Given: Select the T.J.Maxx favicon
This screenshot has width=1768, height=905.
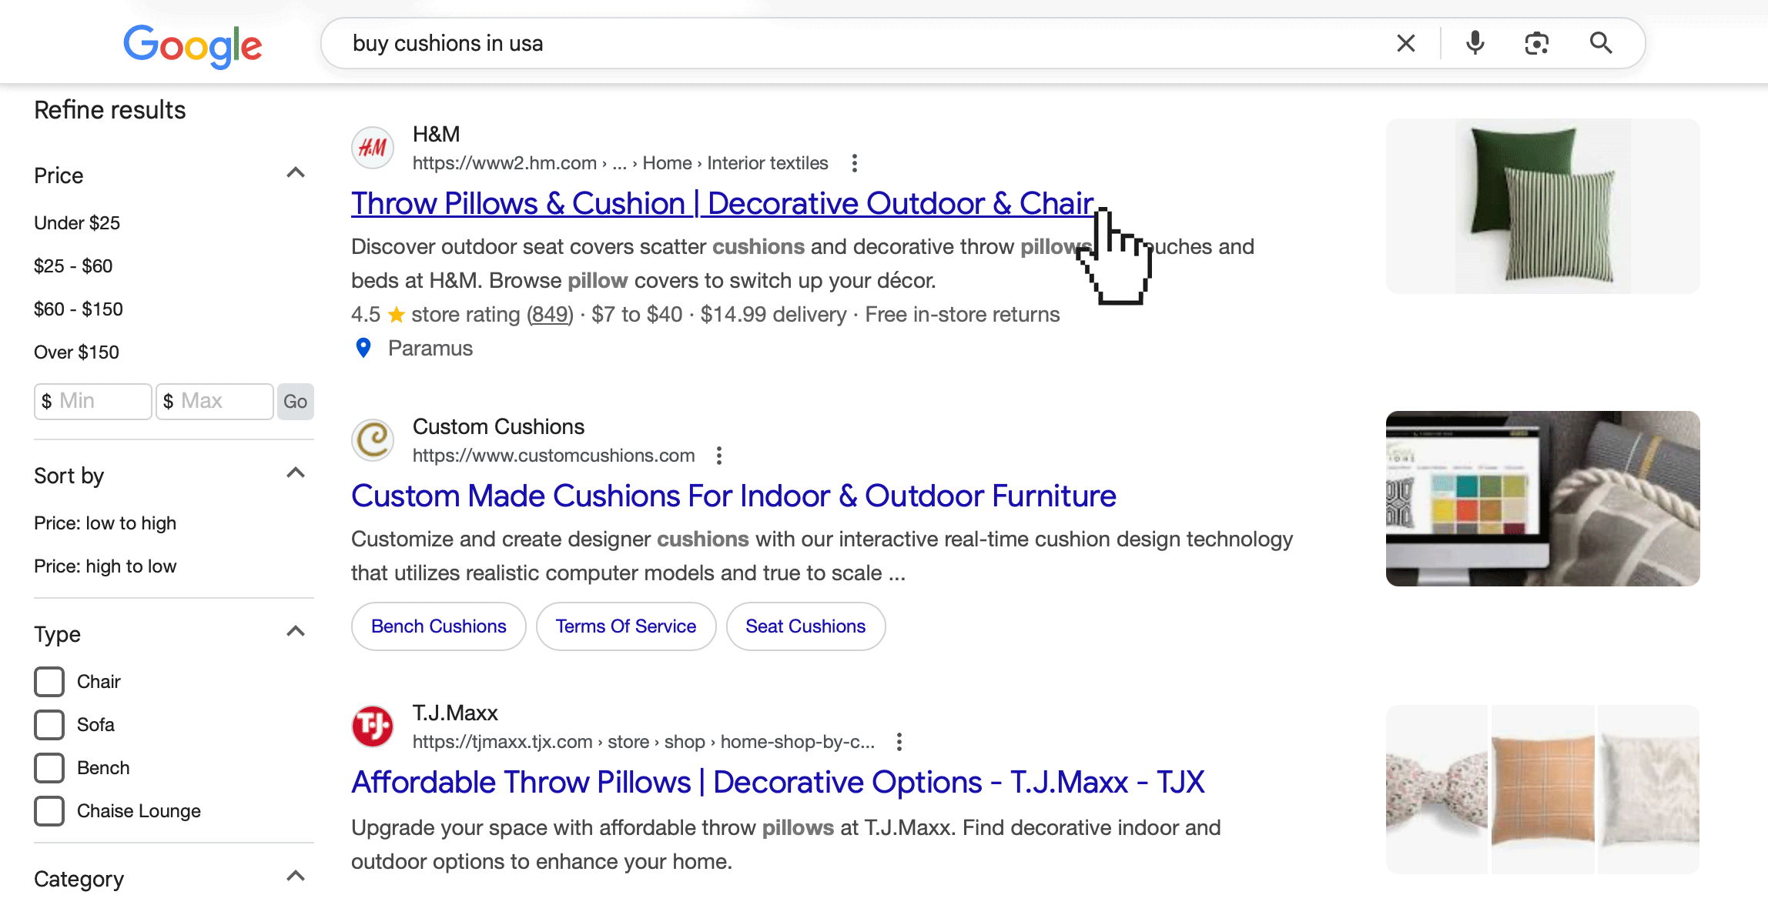Looking at the screenshot, I should [372, 726].
